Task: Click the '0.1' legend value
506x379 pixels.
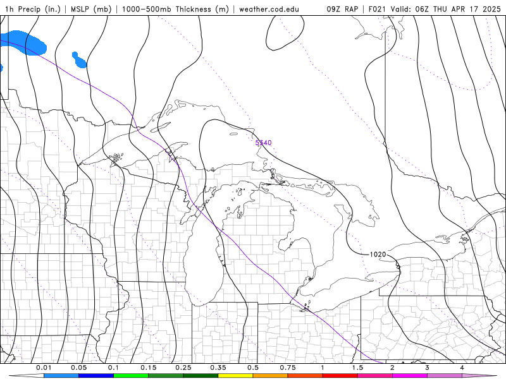Action: point(113,368)
